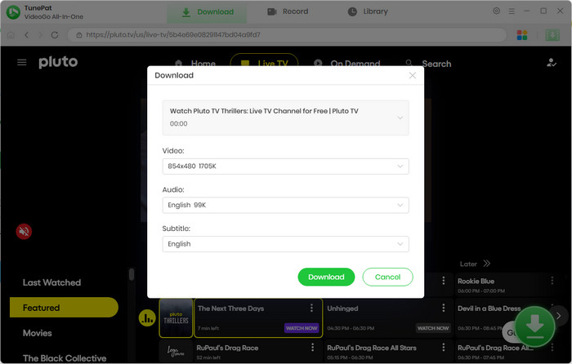Click WATCH NOW on Unhinged

433,328
